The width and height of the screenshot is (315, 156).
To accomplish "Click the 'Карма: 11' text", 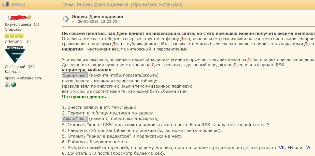I will coord(14,72).
